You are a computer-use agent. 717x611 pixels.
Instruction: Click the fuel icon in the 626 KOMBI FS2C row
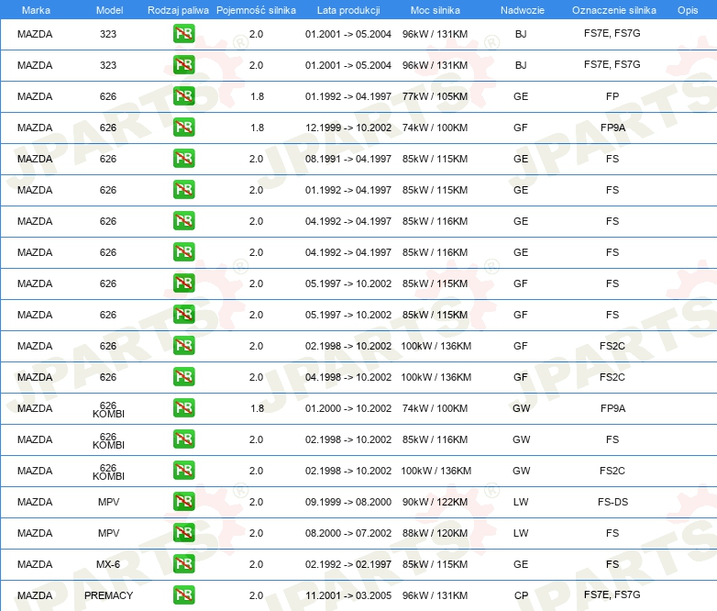coord(183,470)
